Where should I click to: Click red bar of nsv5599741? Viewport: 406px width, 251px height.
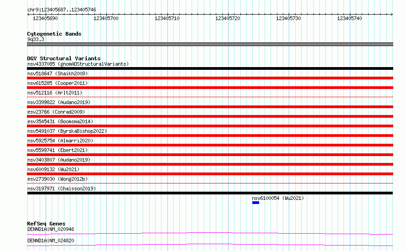[x=210, y=155]
